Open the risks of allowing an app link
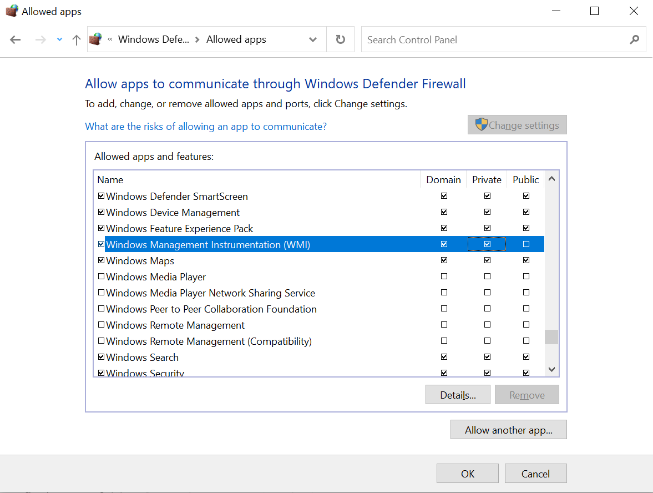Screen dimensions: 653x493 206,126
